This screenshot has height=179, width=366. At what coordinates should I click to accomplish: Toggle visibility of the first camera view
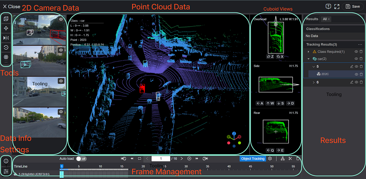(x=61, y=19)
